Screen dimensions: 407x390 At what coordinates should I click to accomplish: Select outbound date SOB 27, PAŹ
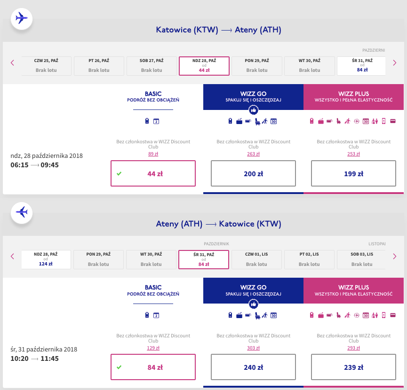point(152,66)
